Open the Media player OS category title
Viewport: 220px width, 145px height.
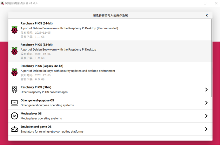(31, 114)
